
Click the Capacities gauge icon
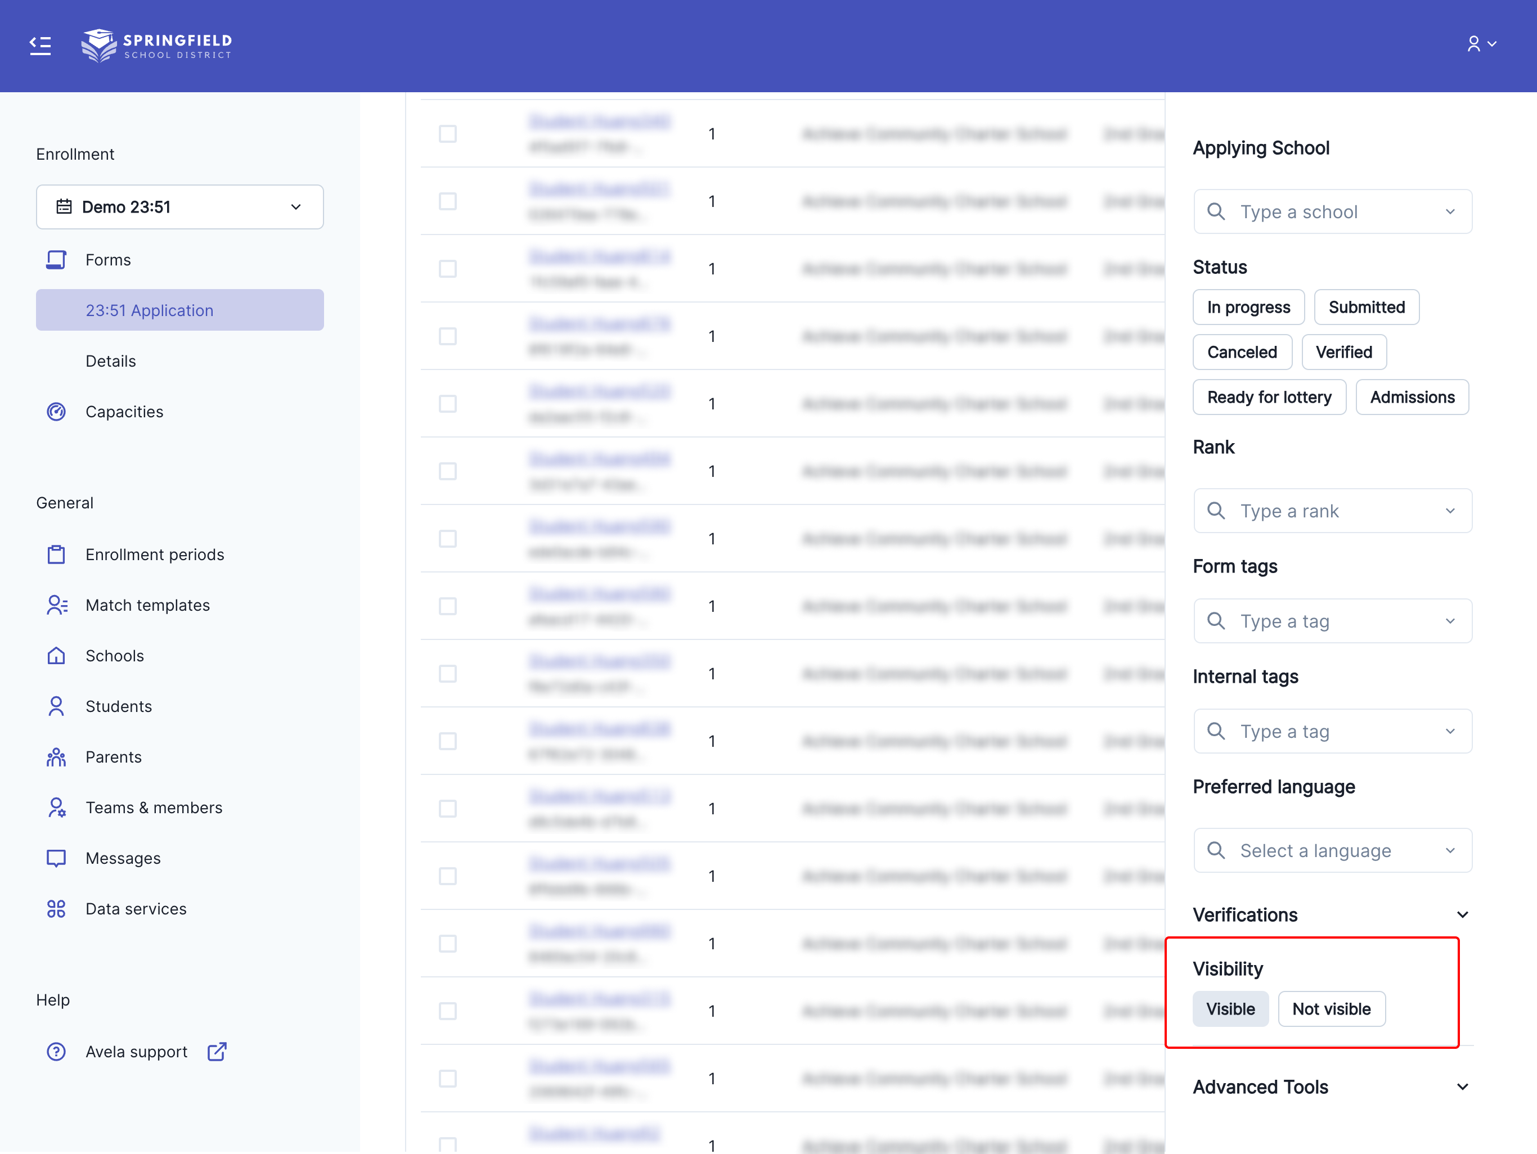coord(56,411)
